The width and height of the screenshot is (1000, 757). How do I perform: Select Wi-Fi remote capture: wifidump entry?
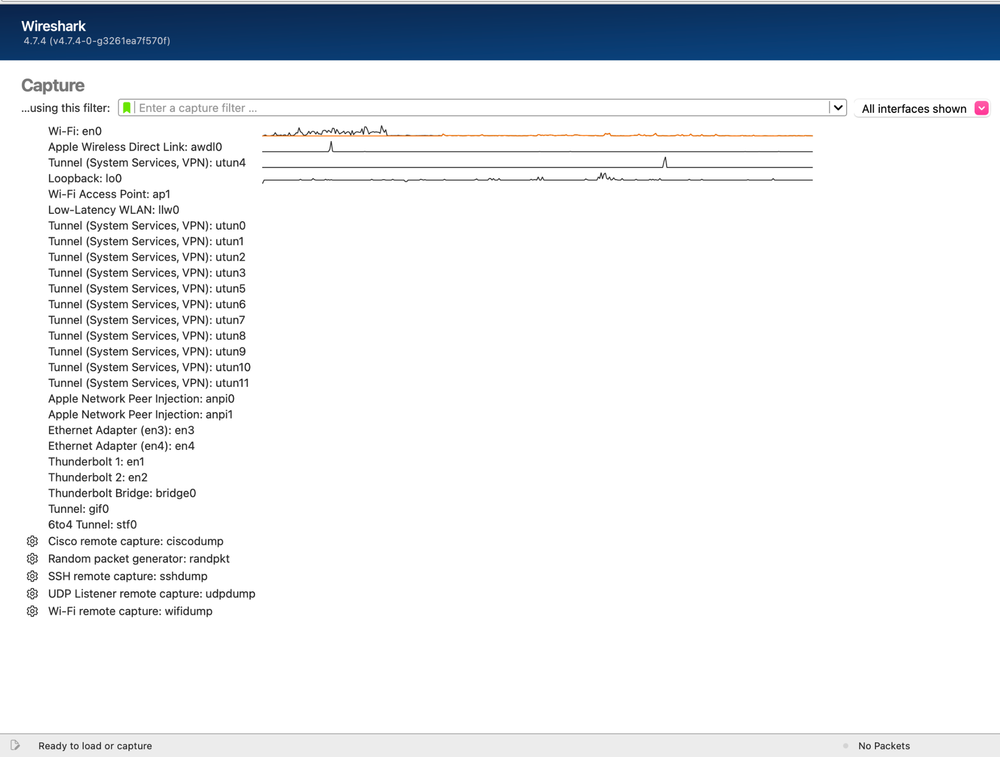point(130,611)
